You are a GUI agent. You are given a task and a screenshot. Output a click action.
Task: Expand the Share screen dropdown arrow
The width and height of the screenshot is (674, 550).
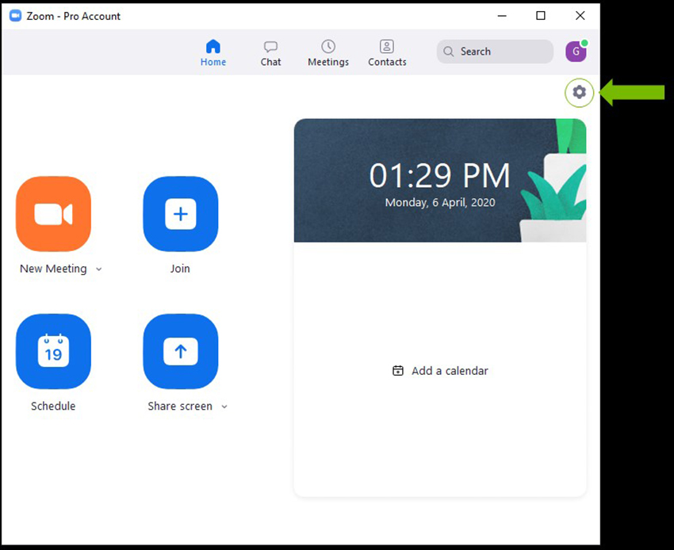click(x=224, y=407)
